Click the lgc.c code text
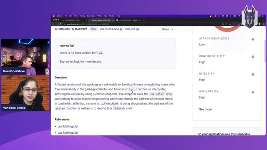Viewport: 267px width, 150px height. [x=133, y=89]
